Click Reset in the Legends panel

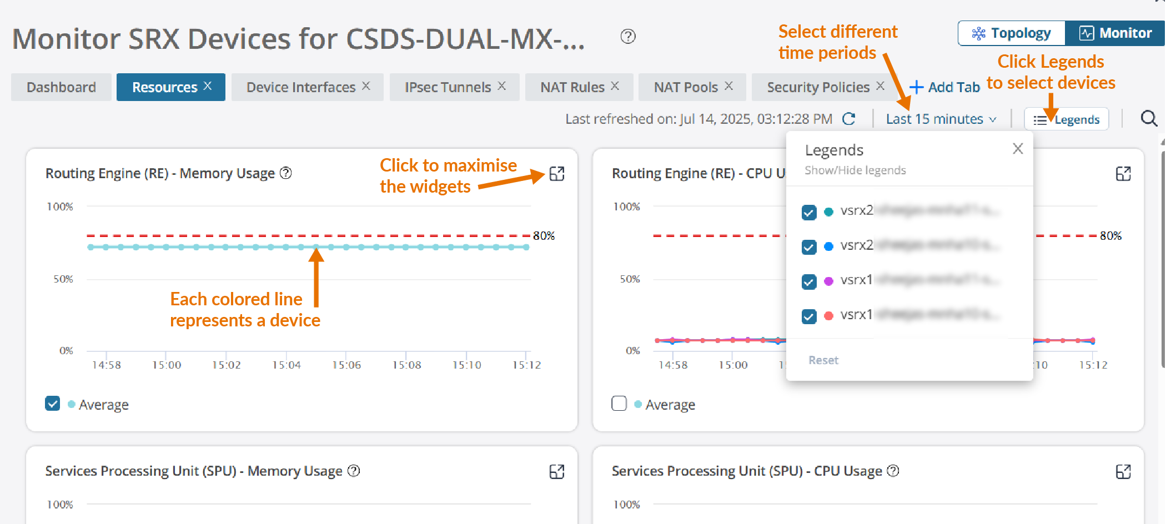click(x=823, y=360)
